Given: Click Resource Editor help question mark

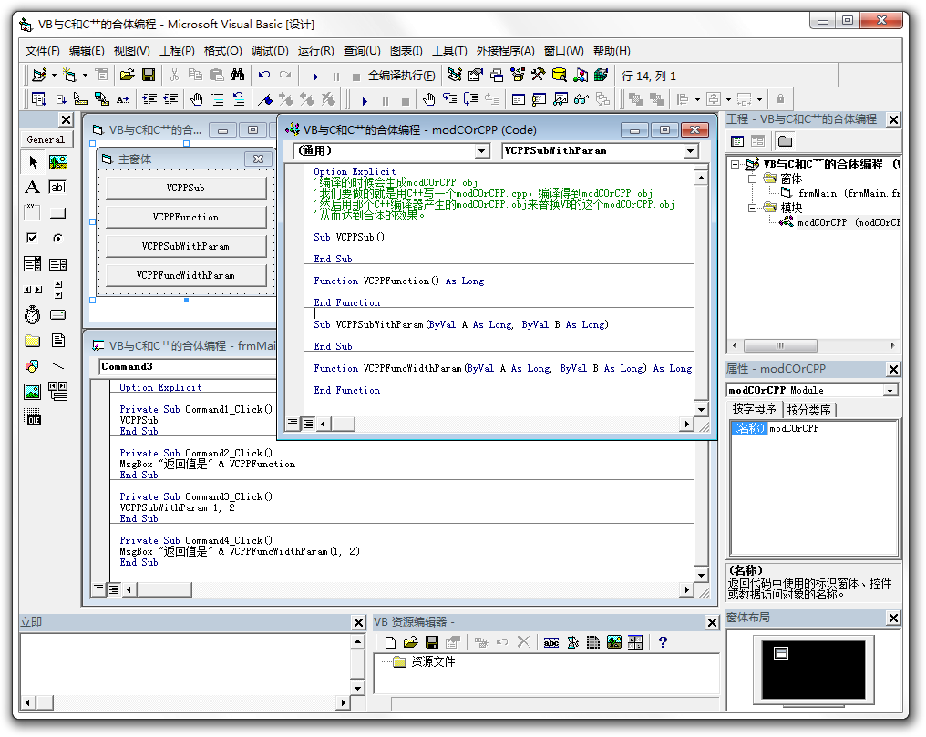Looking at the screenshot, I should [x=663, y=642].
